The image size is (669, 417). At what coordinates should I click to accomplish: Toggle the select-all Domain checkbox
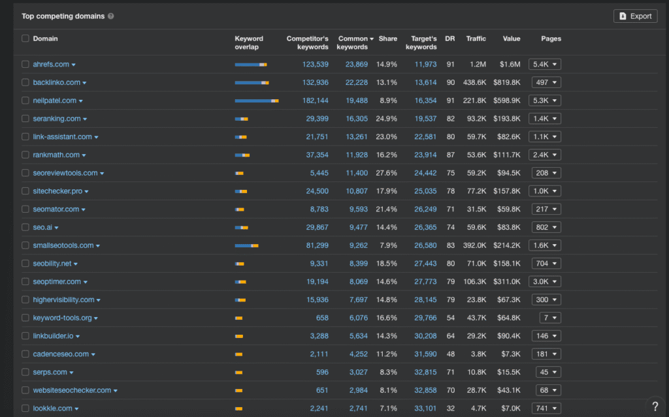tap(25, 39)
